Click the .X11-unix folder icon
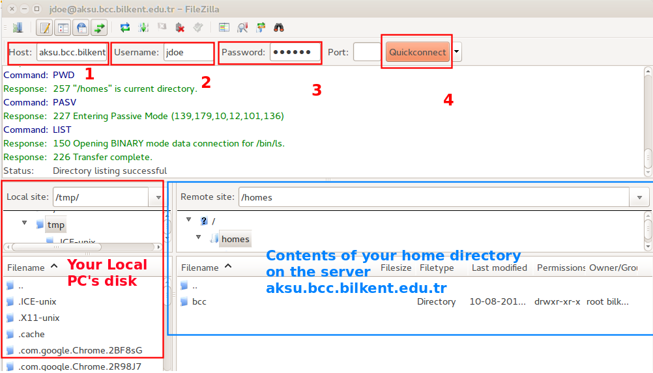This screenshot has width=653, height=373. click(10, 318)
